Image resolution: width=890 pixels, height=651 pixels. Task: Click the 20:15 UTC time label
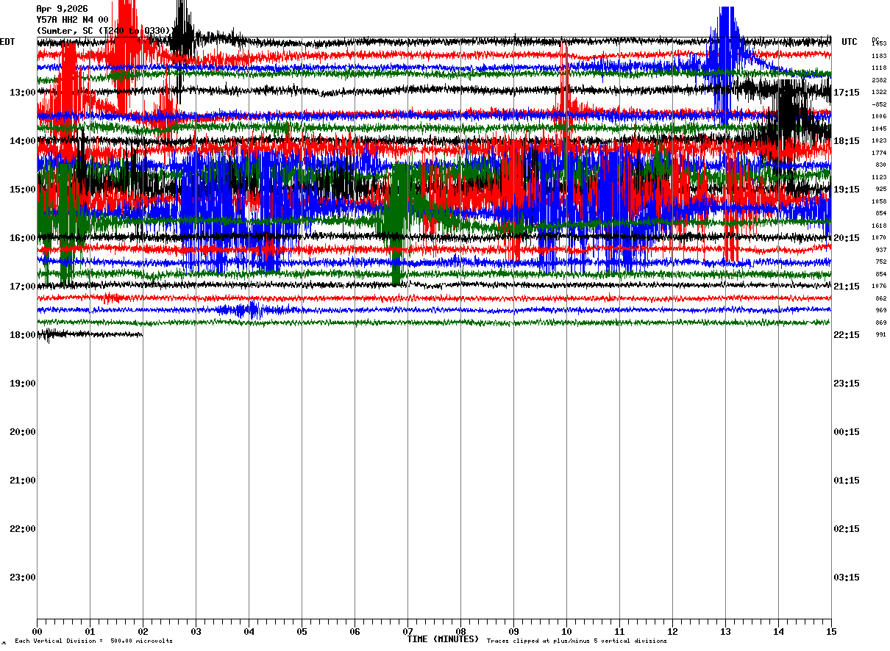pyautogui.click(x=847, y=238)
